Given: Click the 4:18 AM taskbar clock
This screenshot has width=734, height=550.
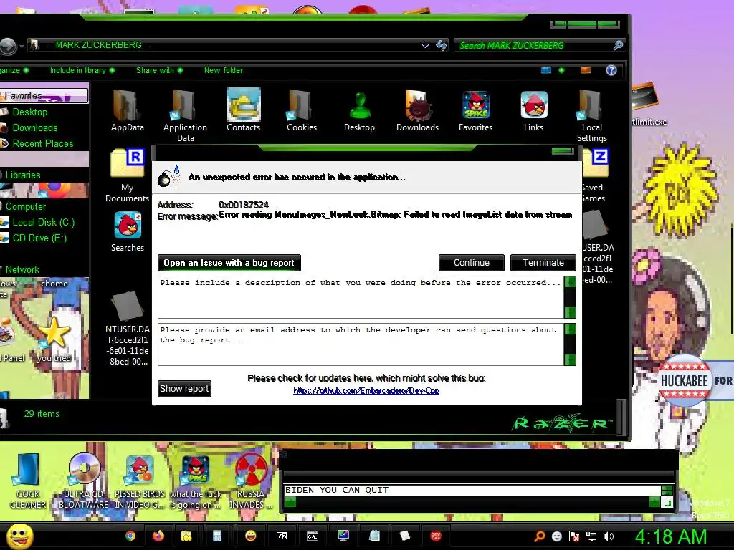Looking at the screenshot, I should pos(671,536).
